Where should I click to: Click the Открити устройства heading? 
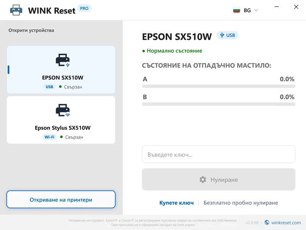pos(31,30)
